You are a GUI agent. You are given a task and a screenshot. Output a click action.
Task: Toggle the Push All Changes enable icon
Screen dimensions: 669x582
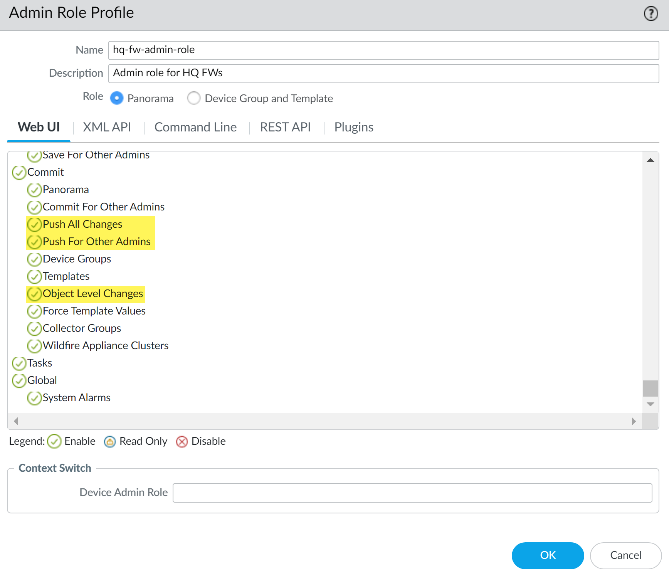click(x=34, y=224)
